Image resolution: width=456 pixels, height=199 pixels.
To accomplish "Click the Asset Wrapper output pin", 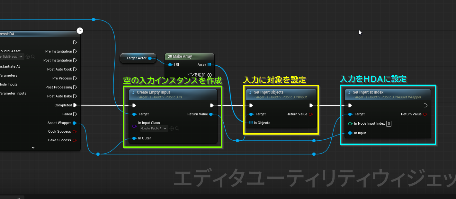I will 75,123.
